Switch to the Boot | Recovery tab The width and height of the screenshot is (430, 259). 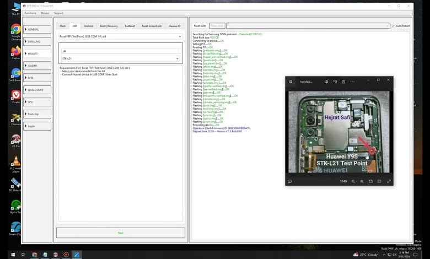pos(109,26)
